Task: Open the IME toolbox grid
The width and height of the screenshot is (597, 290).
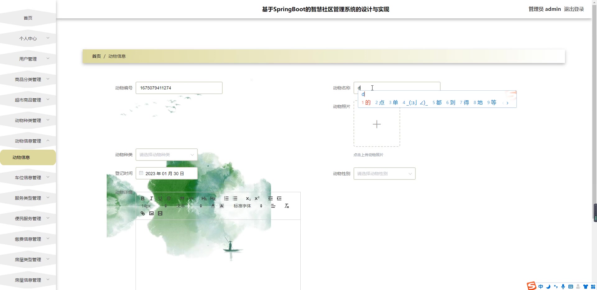Action: (593, 287)
